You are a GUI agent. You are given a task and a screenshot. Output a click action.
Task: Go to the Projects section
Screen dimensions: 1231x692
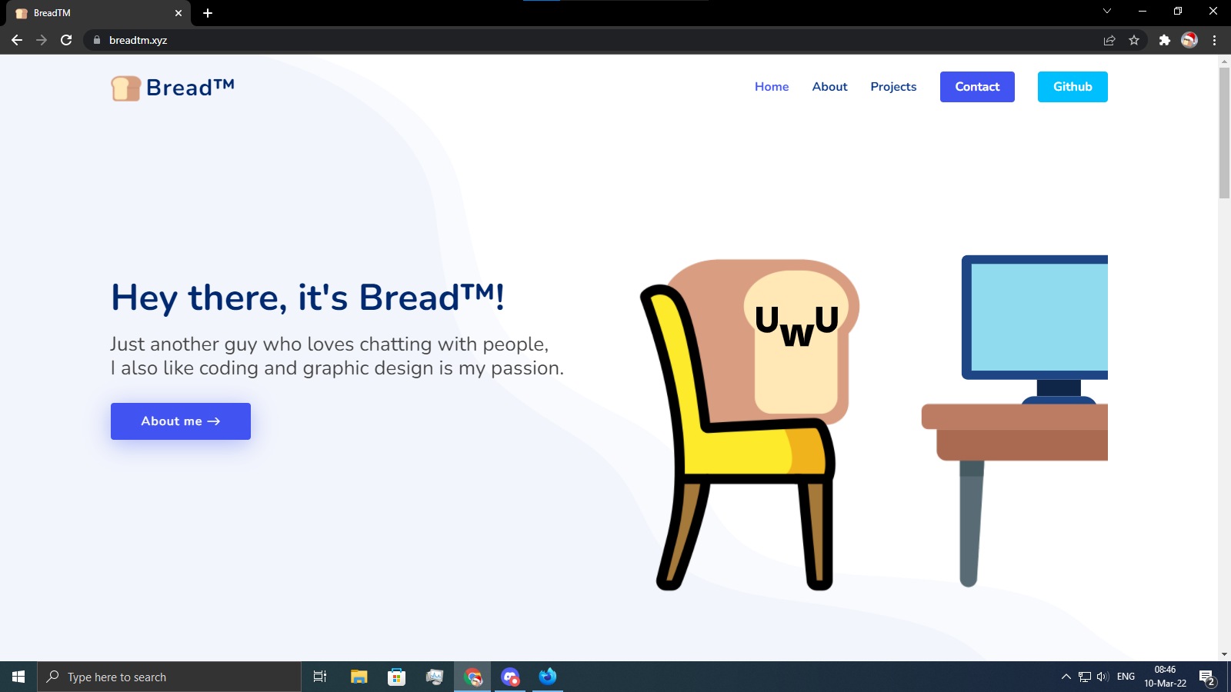(x=893, y=87)
